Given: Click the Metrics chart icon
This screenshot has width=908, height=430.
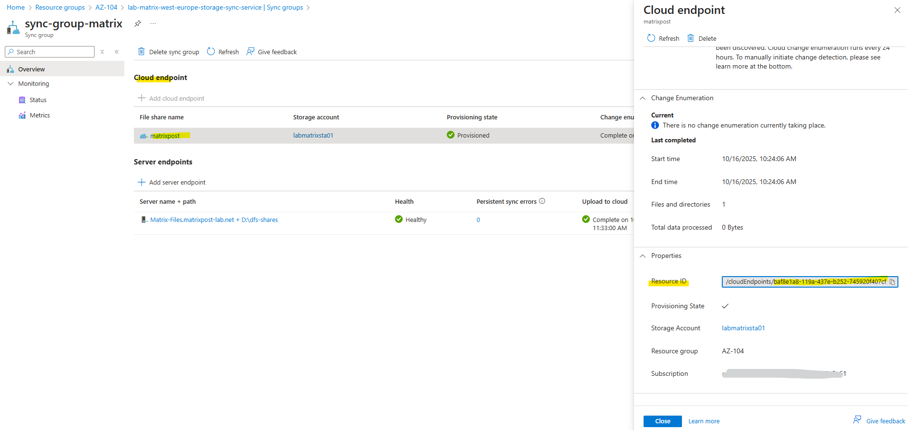Looking at the screenshot, I should pyautogui.click(x=22, y=115).
